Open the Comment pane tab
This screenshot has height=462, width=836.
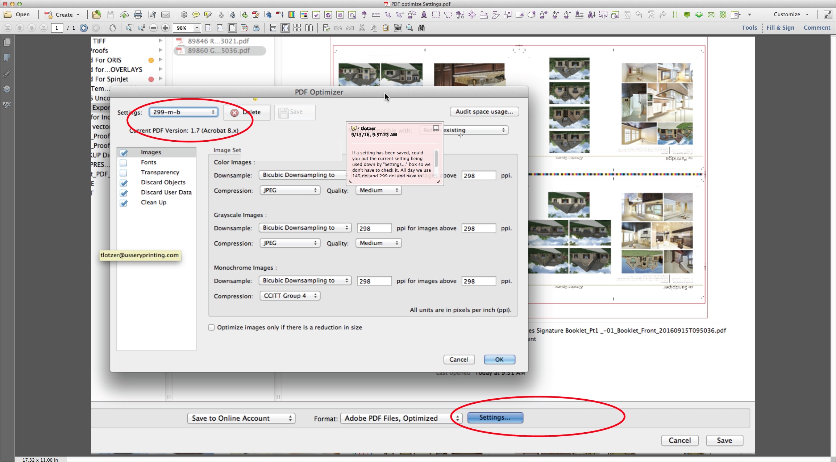pyautogui.click(x=817, y=28)
